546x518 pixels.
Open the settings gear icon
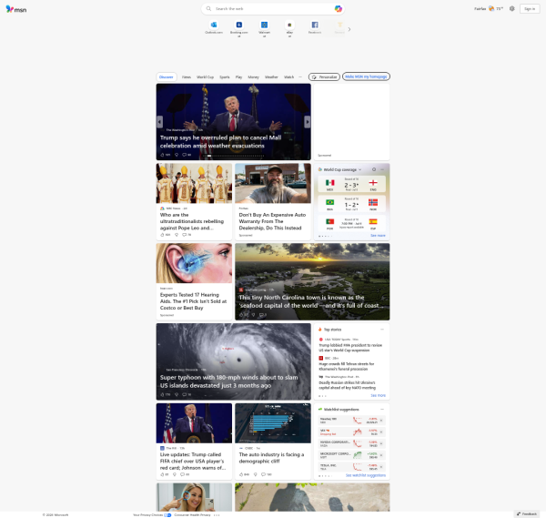point(511,9)
